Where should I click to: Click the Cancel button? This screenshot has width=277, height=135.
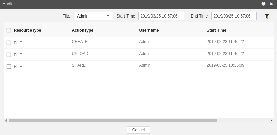[x=138, y=130]
